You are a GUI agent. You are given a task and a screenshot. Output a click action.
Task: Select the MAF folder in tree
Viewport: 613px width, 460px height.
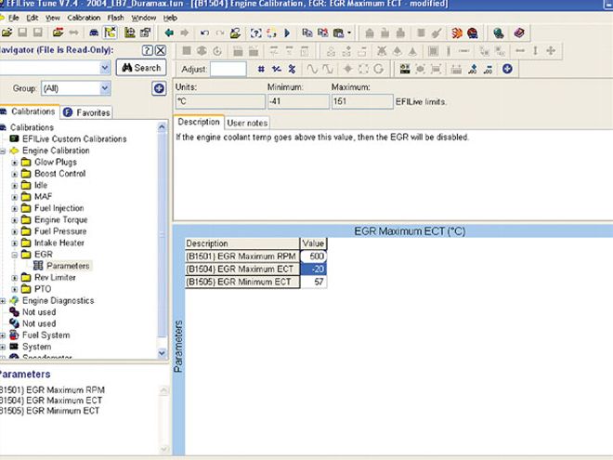pyautogui.click(x=43, y=197)
